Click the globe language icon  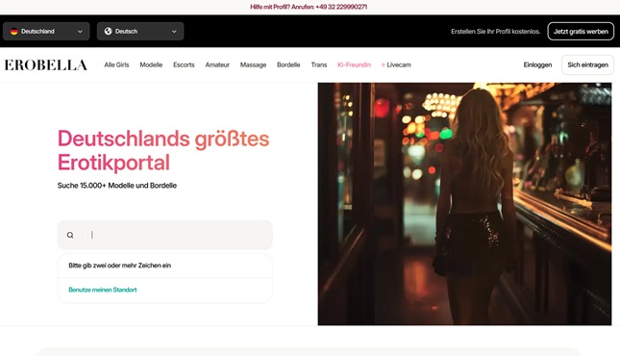(x=108, y=32)
